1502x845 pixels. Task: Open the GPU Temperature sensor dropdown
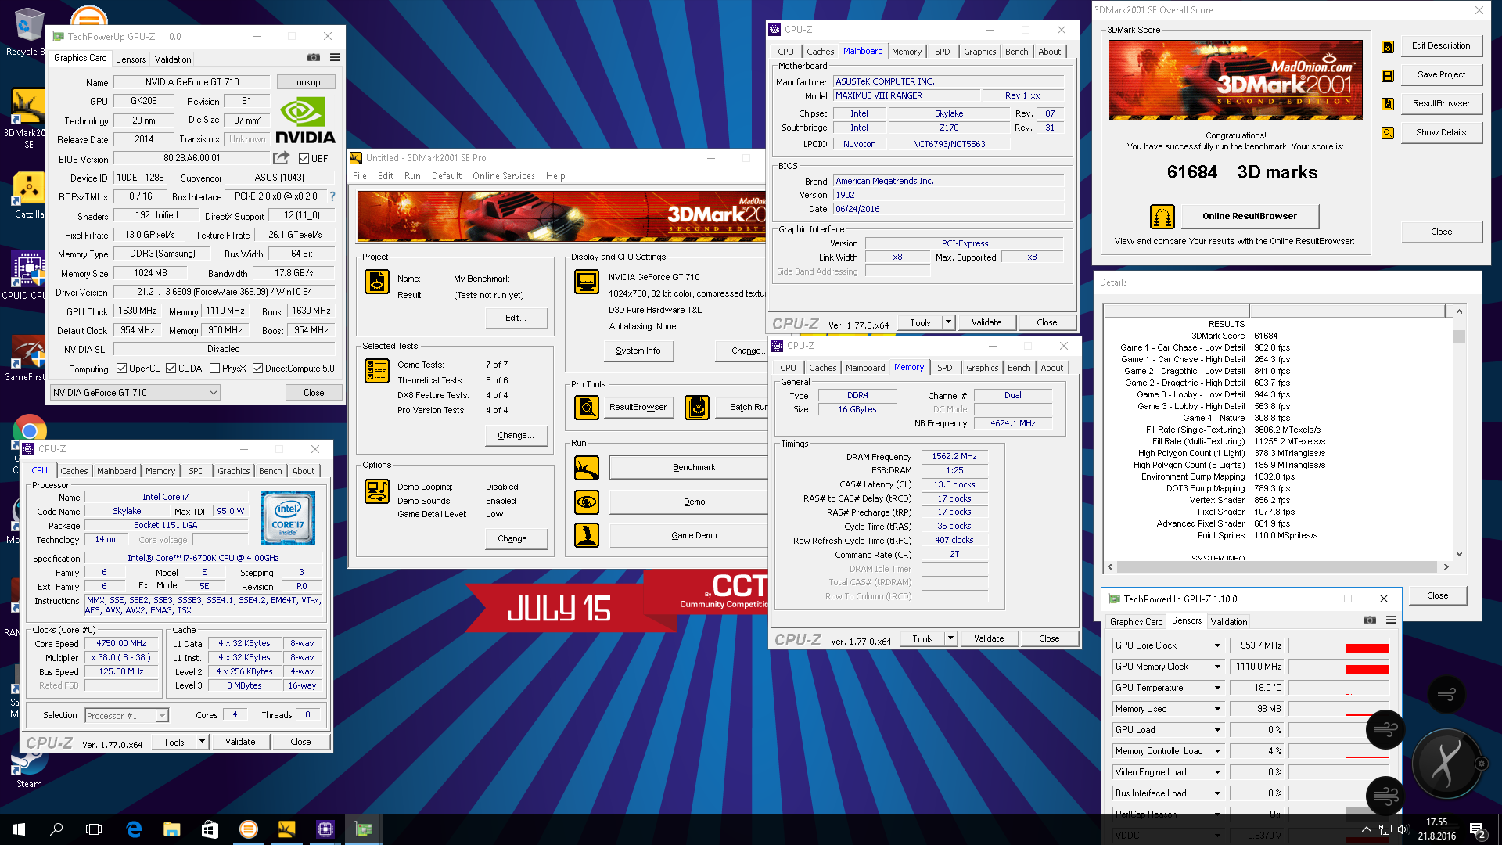[x=1217, y=688]
